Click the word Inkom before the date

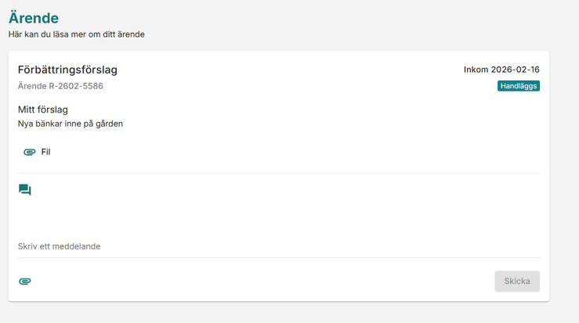[476, 70]
